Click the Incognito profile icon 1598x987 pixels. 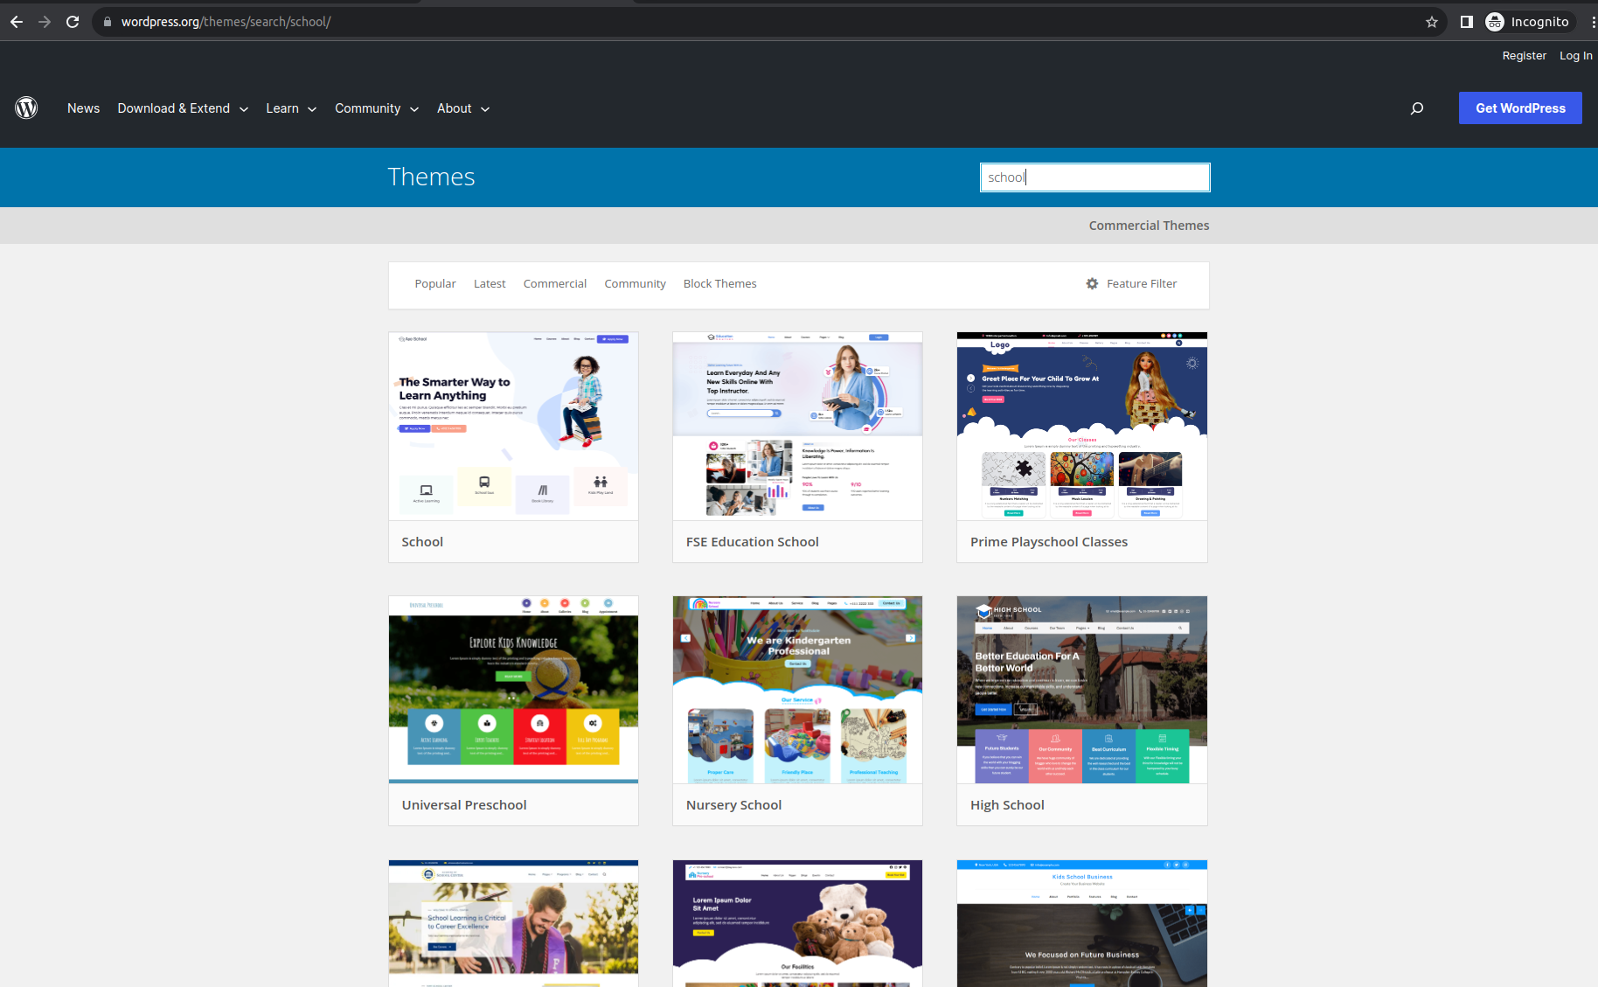pyautogui.click(x=1495, y=22)
